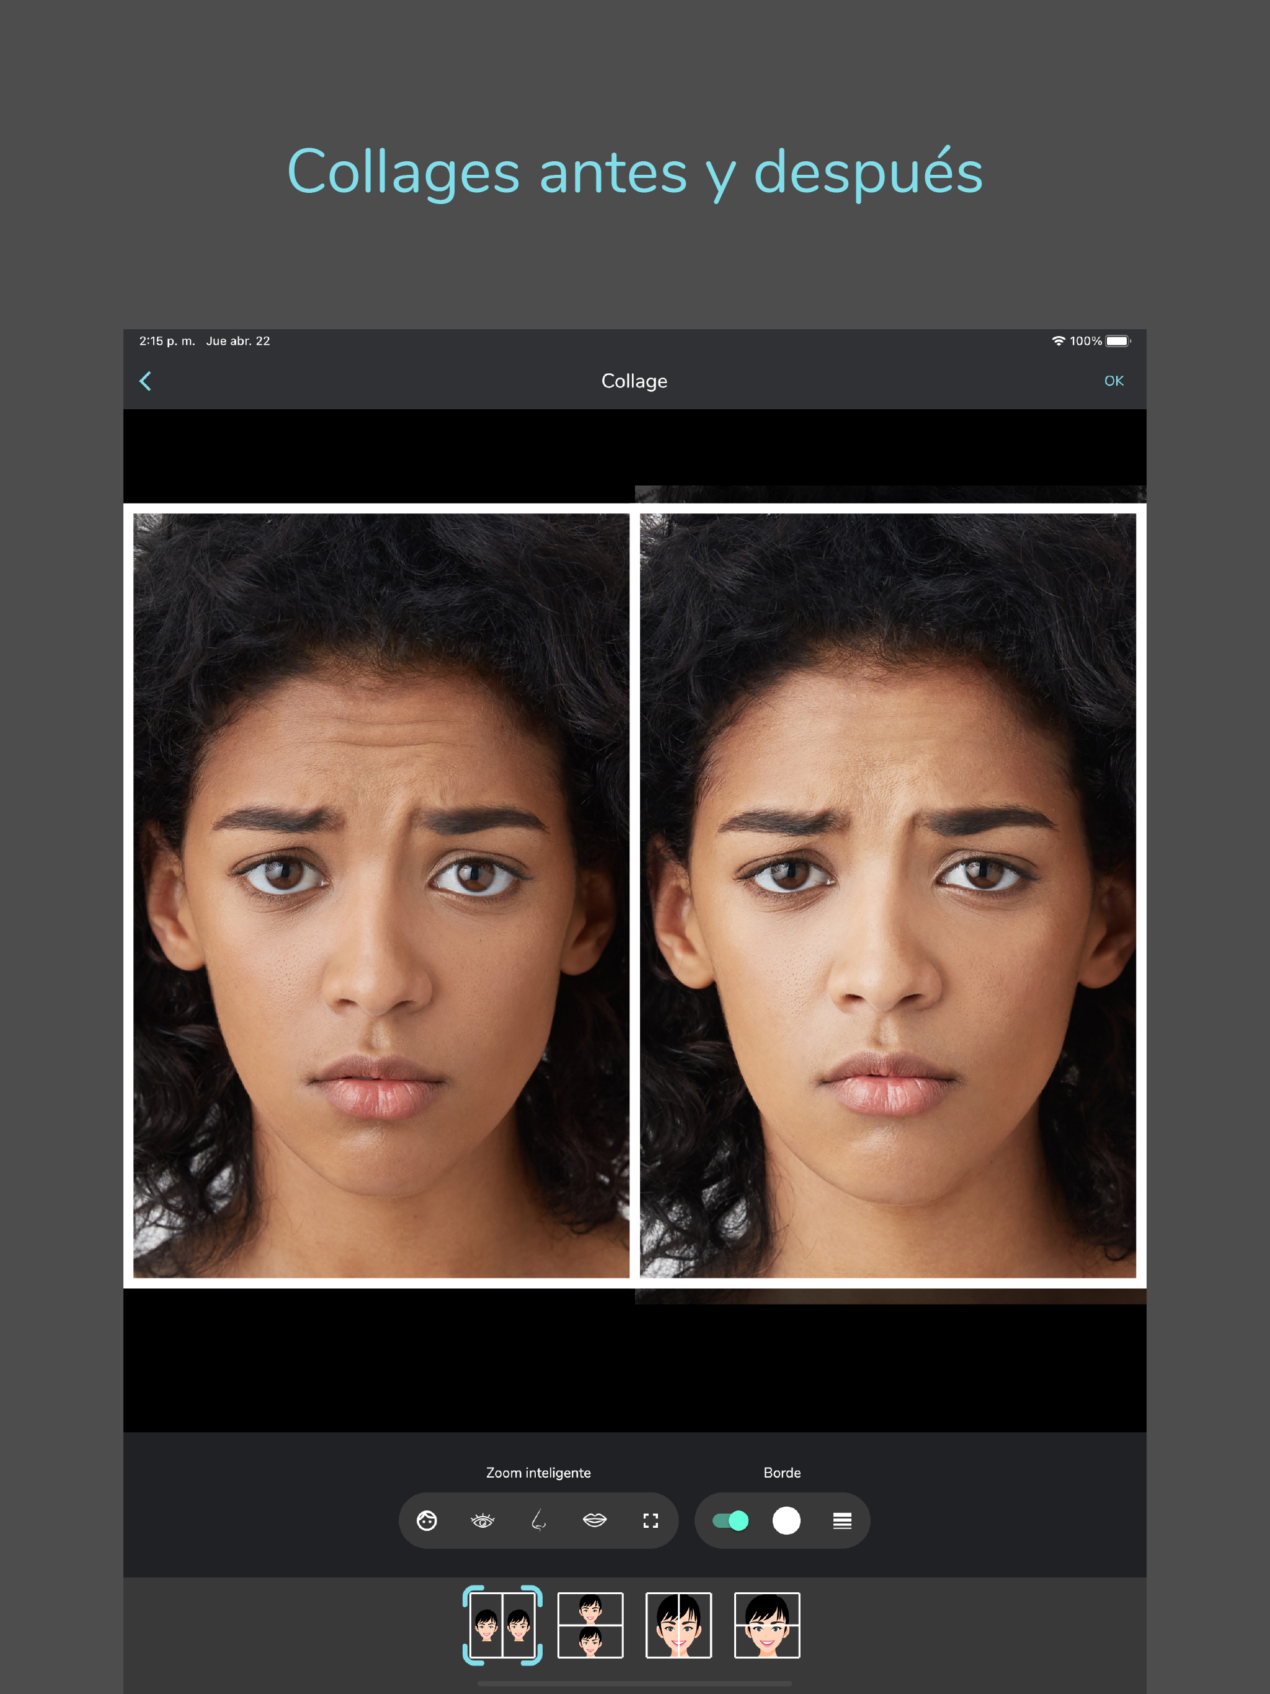Choose vertical split-face layout
Image resolution: width=1270 pixels, height=1694 pixels.
coord(678,1625)
